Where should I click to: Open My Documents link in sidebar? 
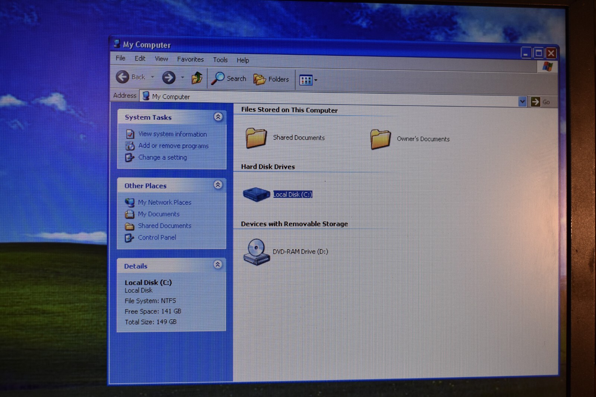coord(159,214)
